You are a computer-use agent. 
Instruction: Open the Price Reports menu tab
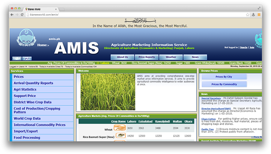[147, 57]
